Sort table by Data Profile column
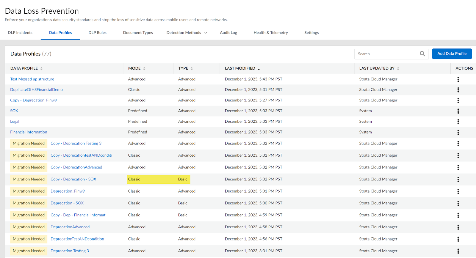 (x=41, y=69)
